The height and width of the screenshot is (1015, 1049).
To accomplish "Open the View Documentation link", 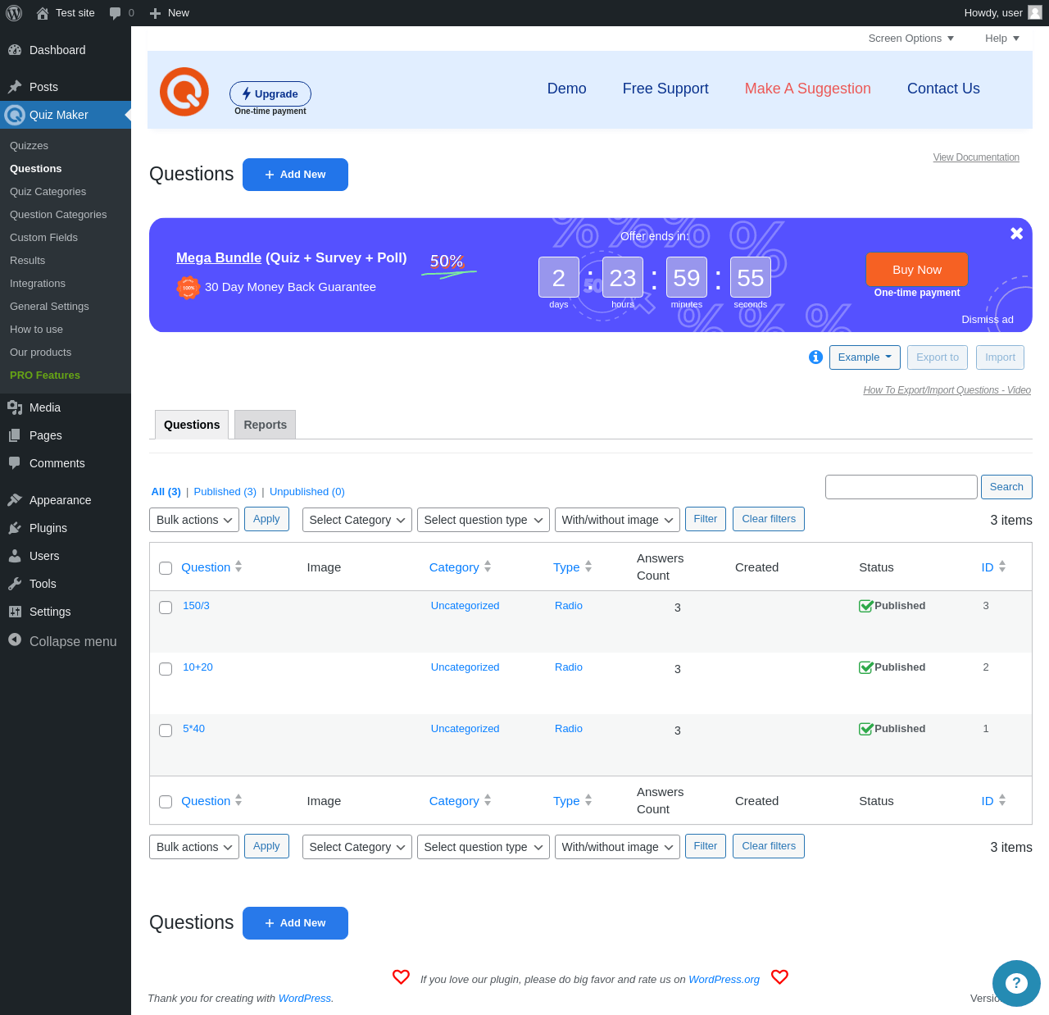I will pyautogui.click(x=976, y=157).
